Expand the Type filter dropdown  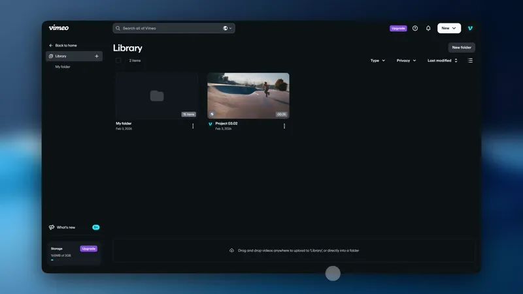pos(378,61)
